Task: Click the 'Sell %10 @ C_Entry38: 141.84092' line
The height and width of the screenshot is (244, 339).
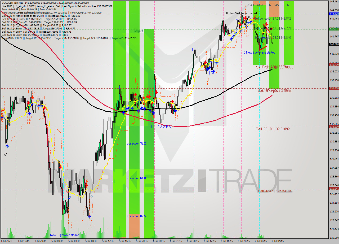Action: [39, 19]
